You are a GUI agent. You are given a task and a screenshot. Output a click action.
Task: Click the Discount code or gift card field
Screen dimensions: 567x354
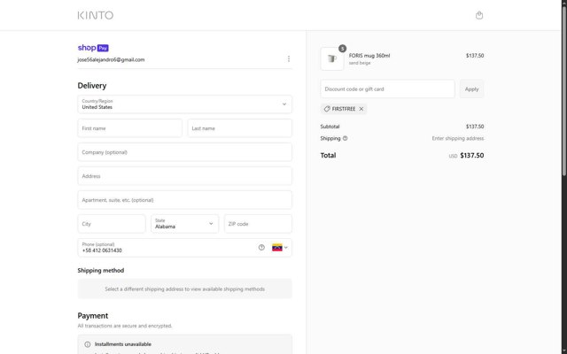[x=387, y=88]
